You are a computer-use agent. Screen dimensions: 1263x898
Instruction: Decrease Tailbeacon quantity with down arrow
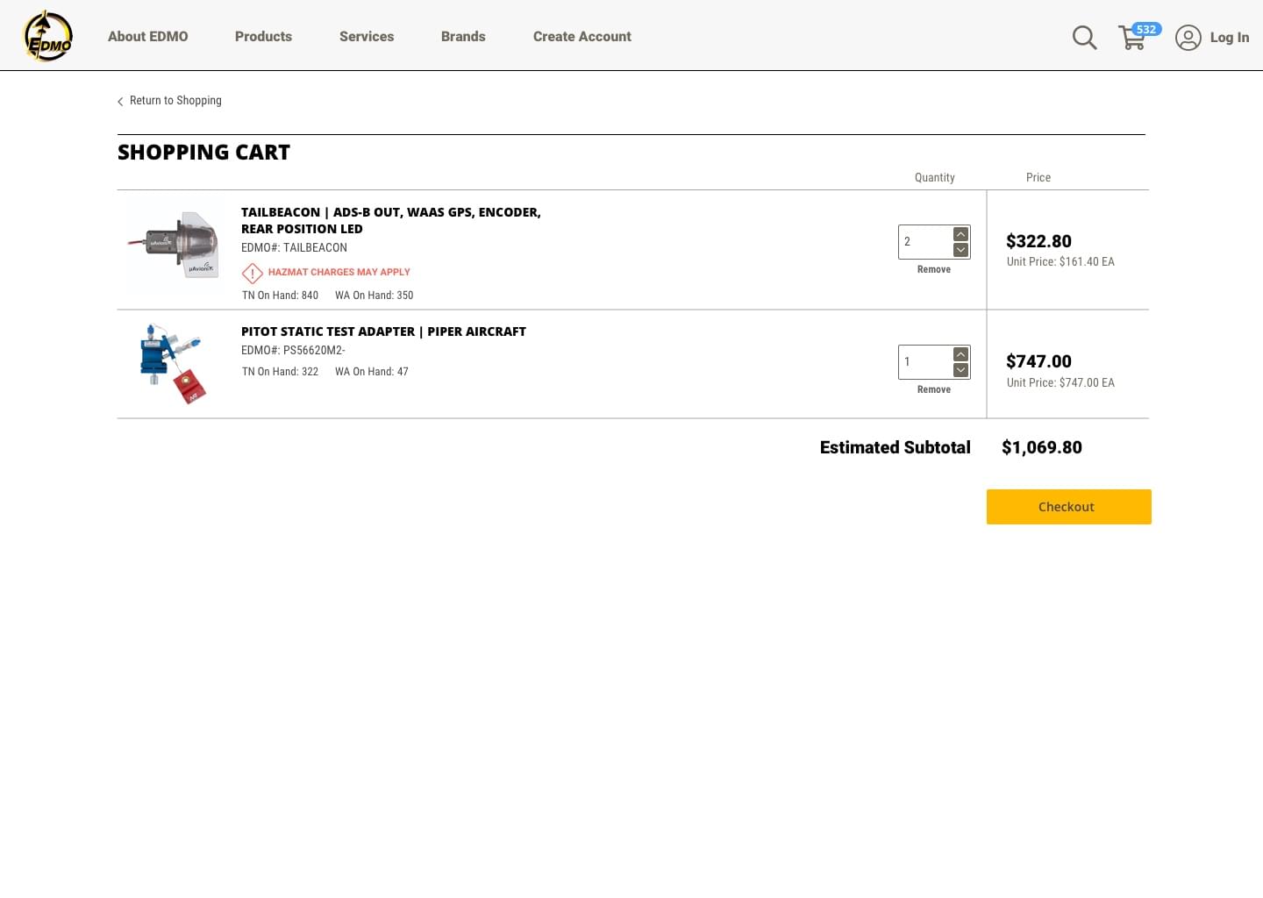960,250
